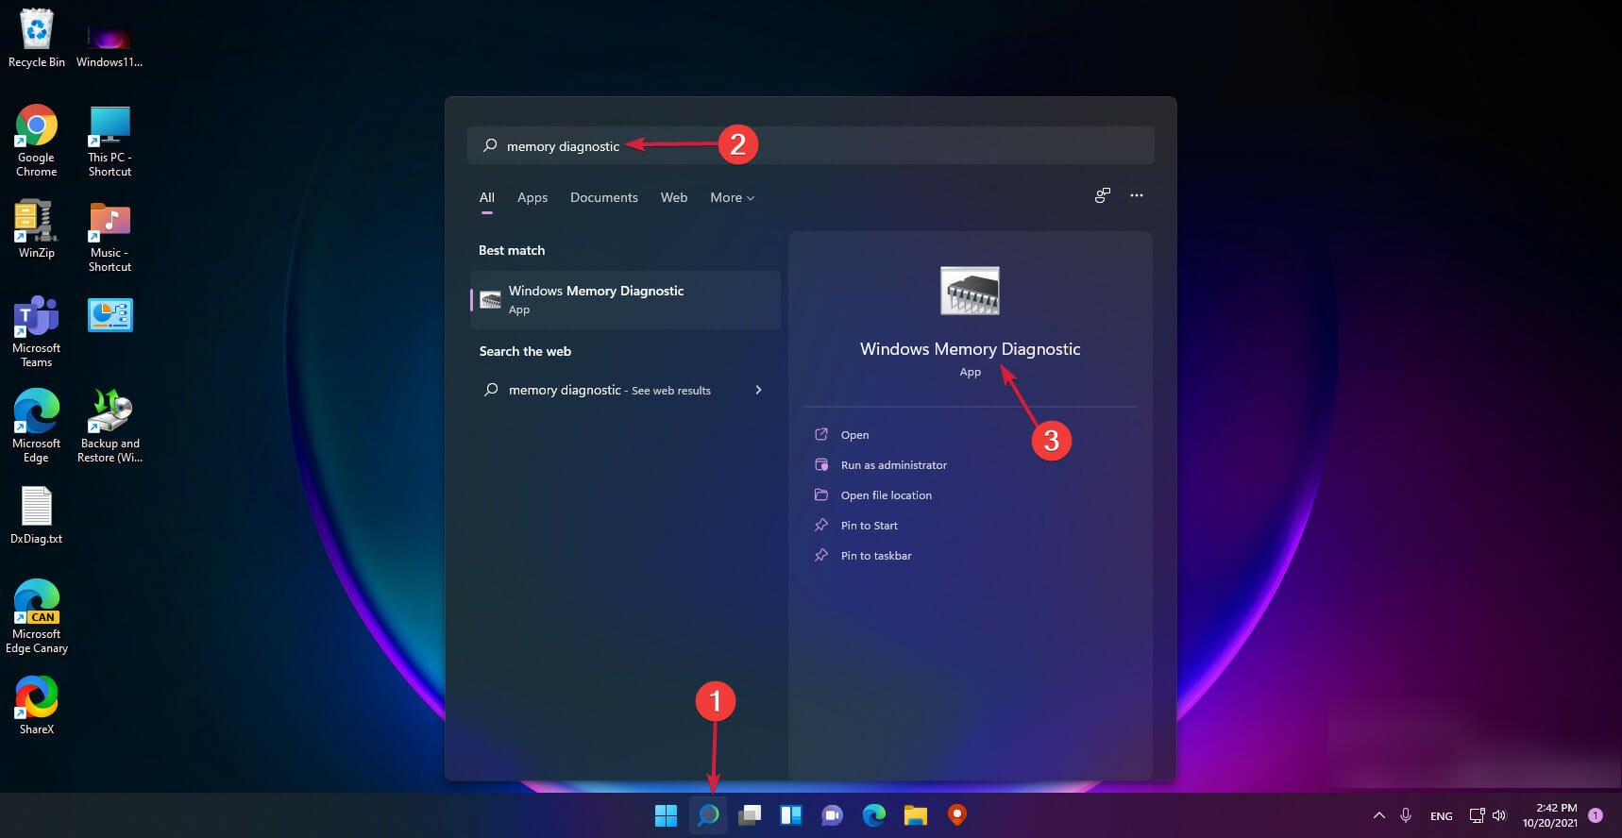Open This PC shortcut on desktop
Image resolution: width=1622 pixels, height=838 pixels.
pos(110,142)
